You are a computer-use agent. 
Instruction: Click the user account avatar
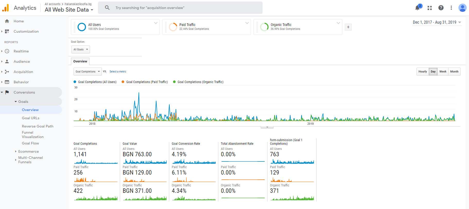(462, 8)
